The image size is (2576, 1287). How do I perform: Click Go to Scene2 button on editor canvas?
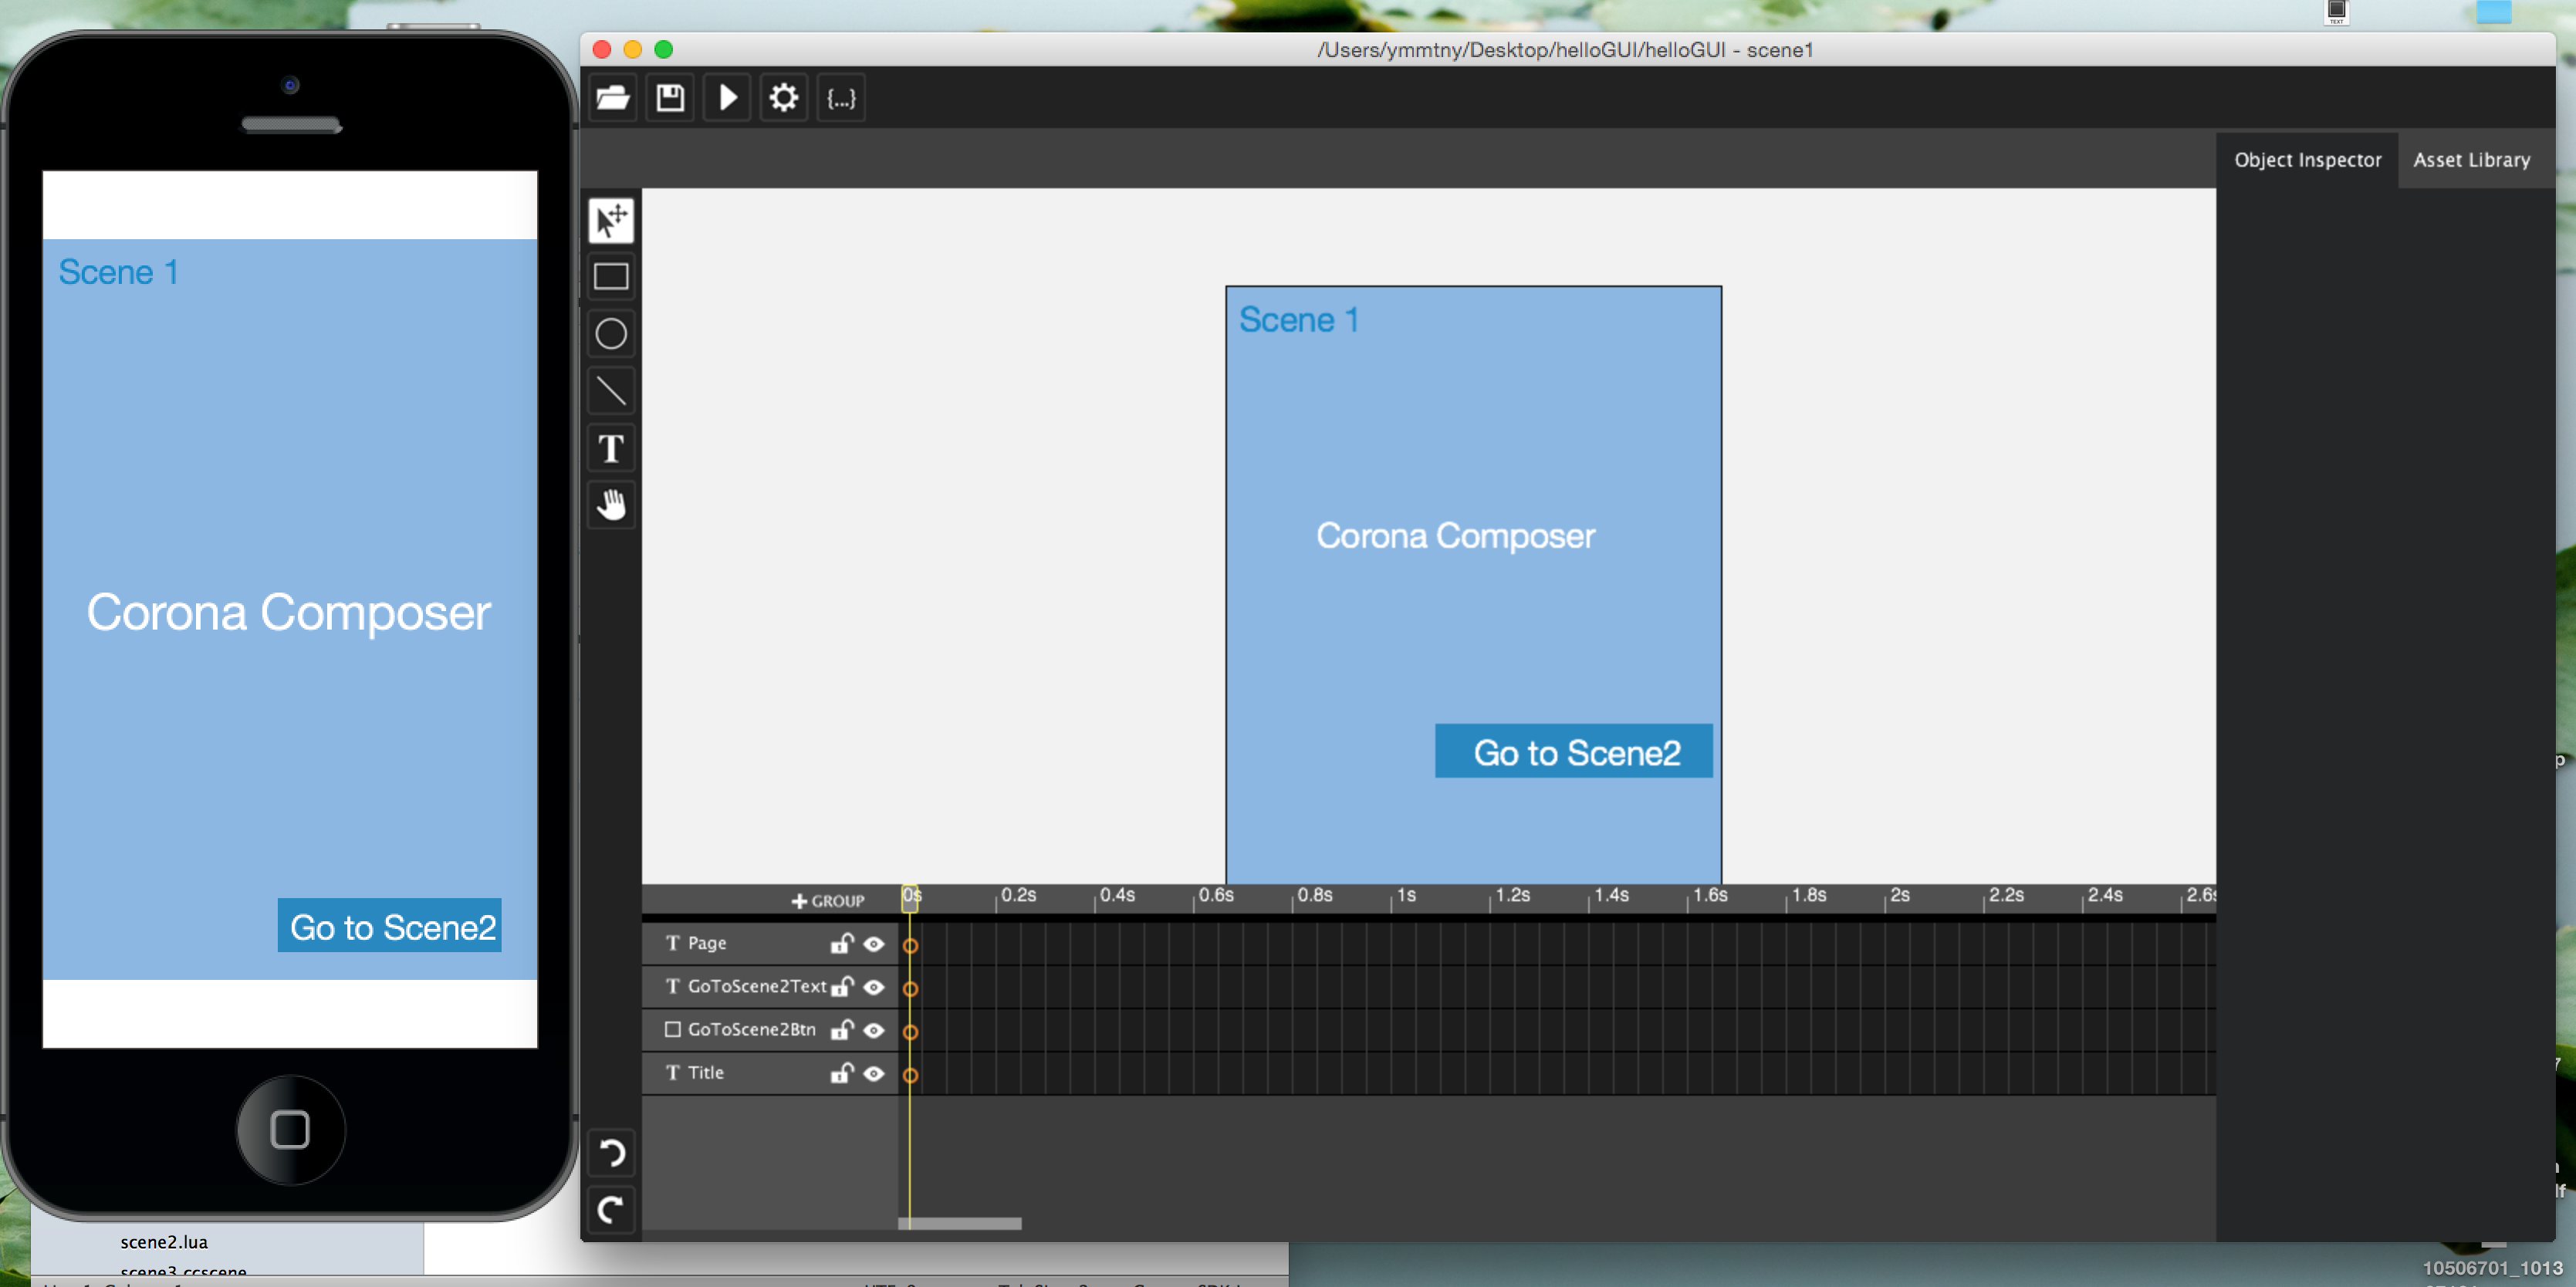[1573, 751]
